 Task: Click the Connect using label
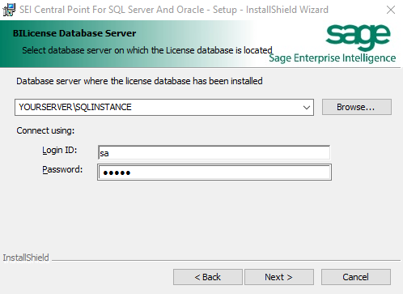45,130
